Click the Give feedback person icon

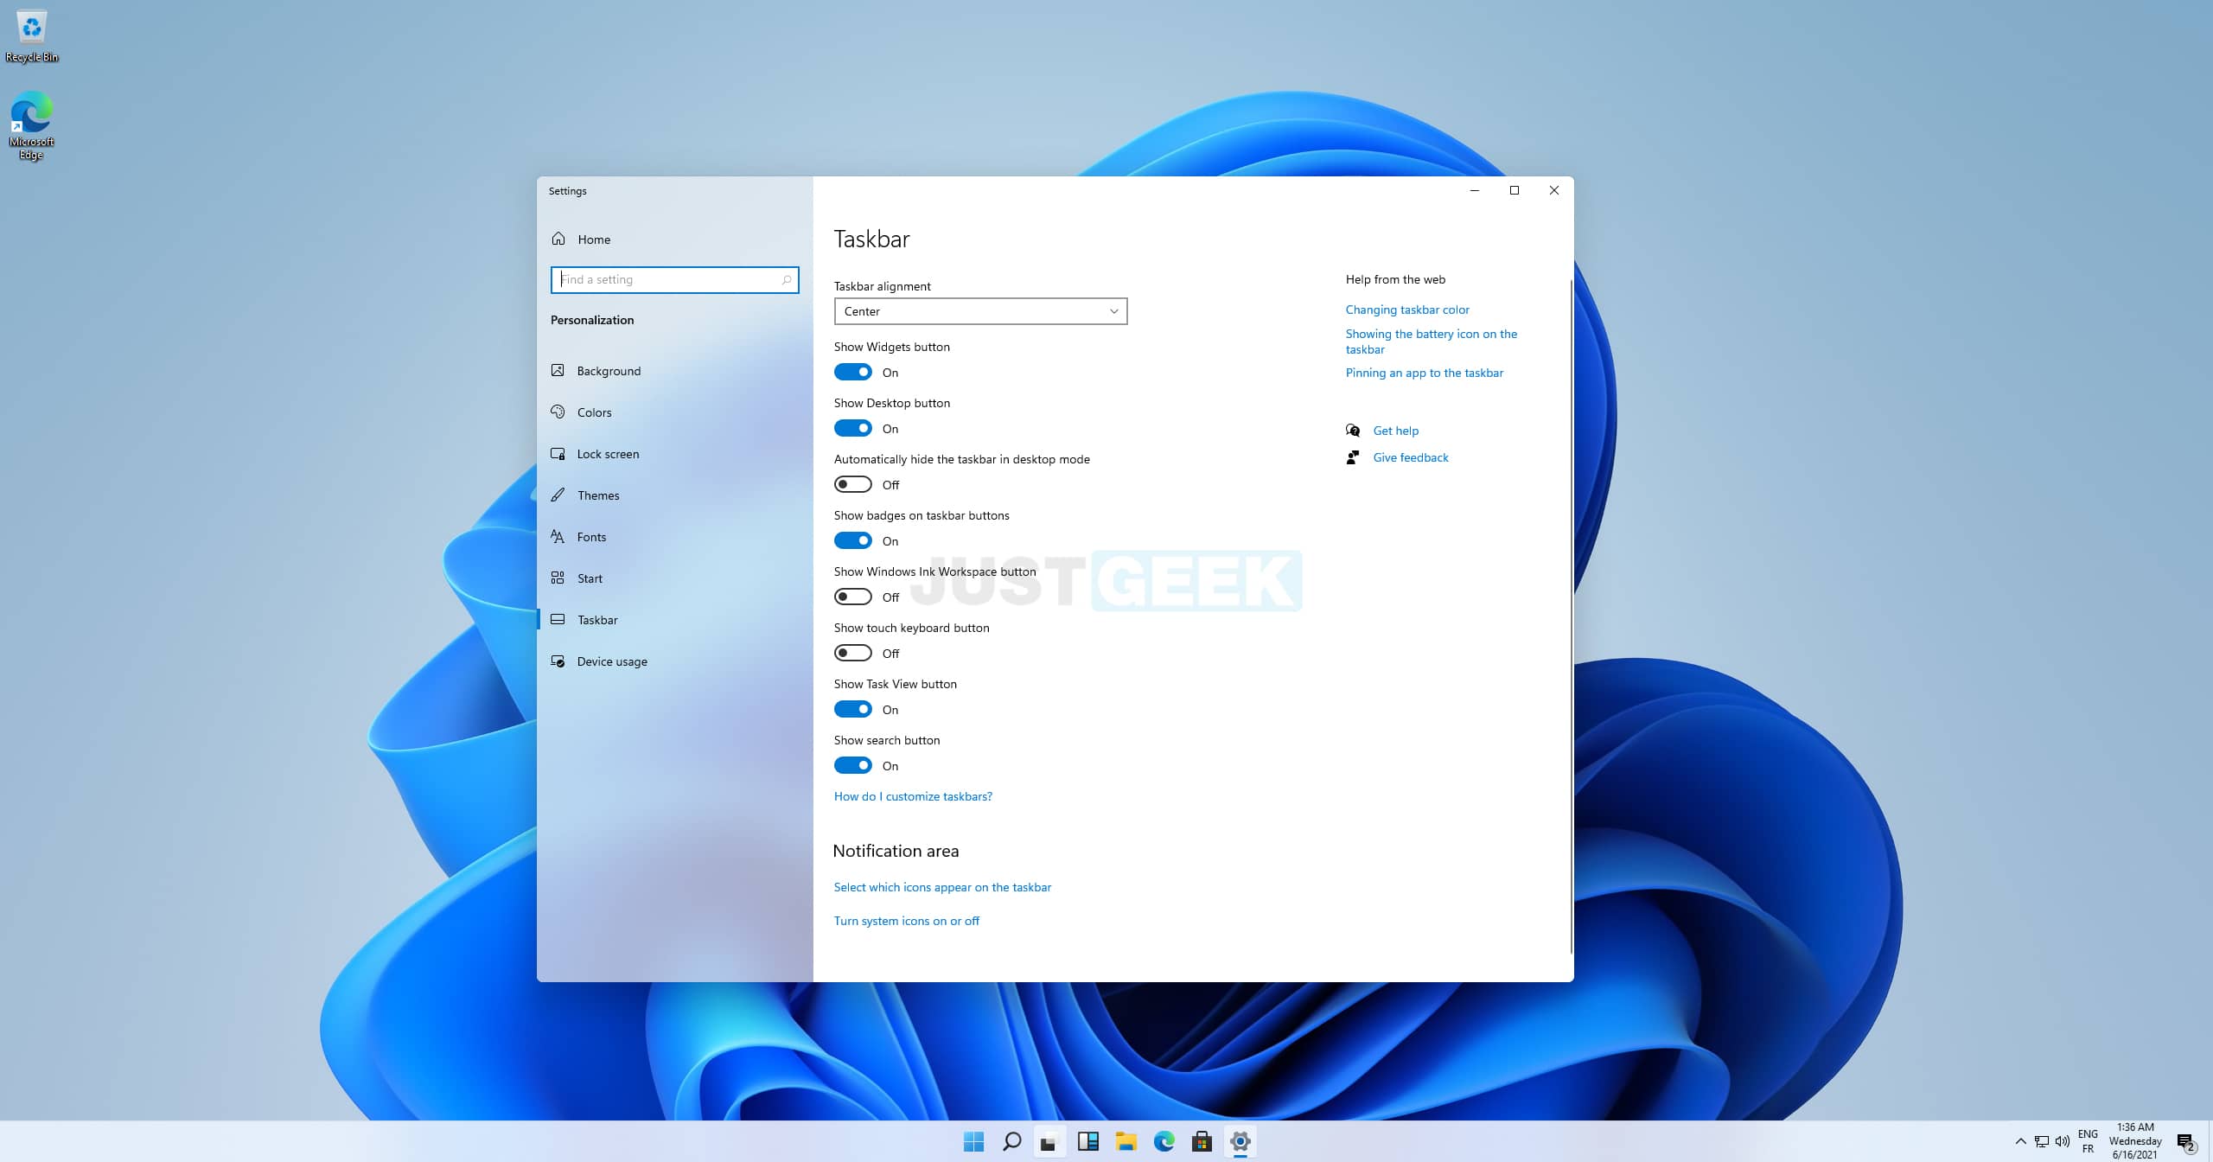click(1353, 457)
